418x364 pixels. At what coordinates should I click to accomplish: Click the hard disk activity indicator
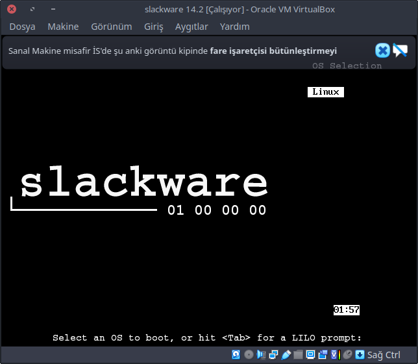(x=236, y=355)
